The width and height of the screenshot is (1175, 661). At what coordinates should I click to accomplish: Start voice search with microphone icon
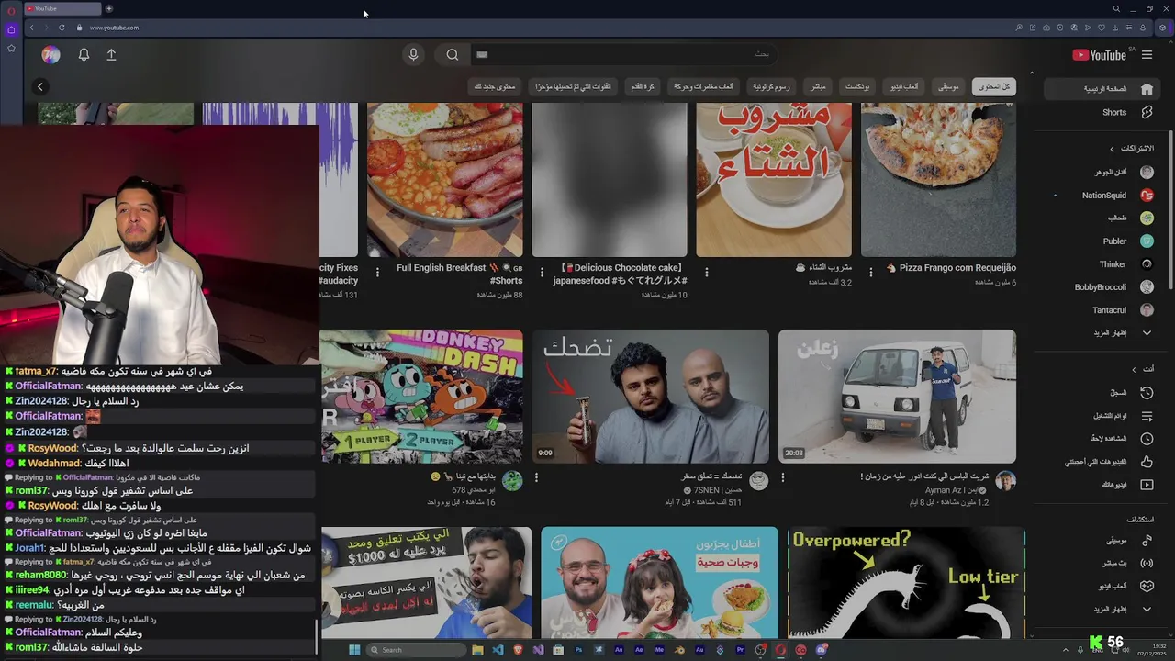(x=413, y=55)
